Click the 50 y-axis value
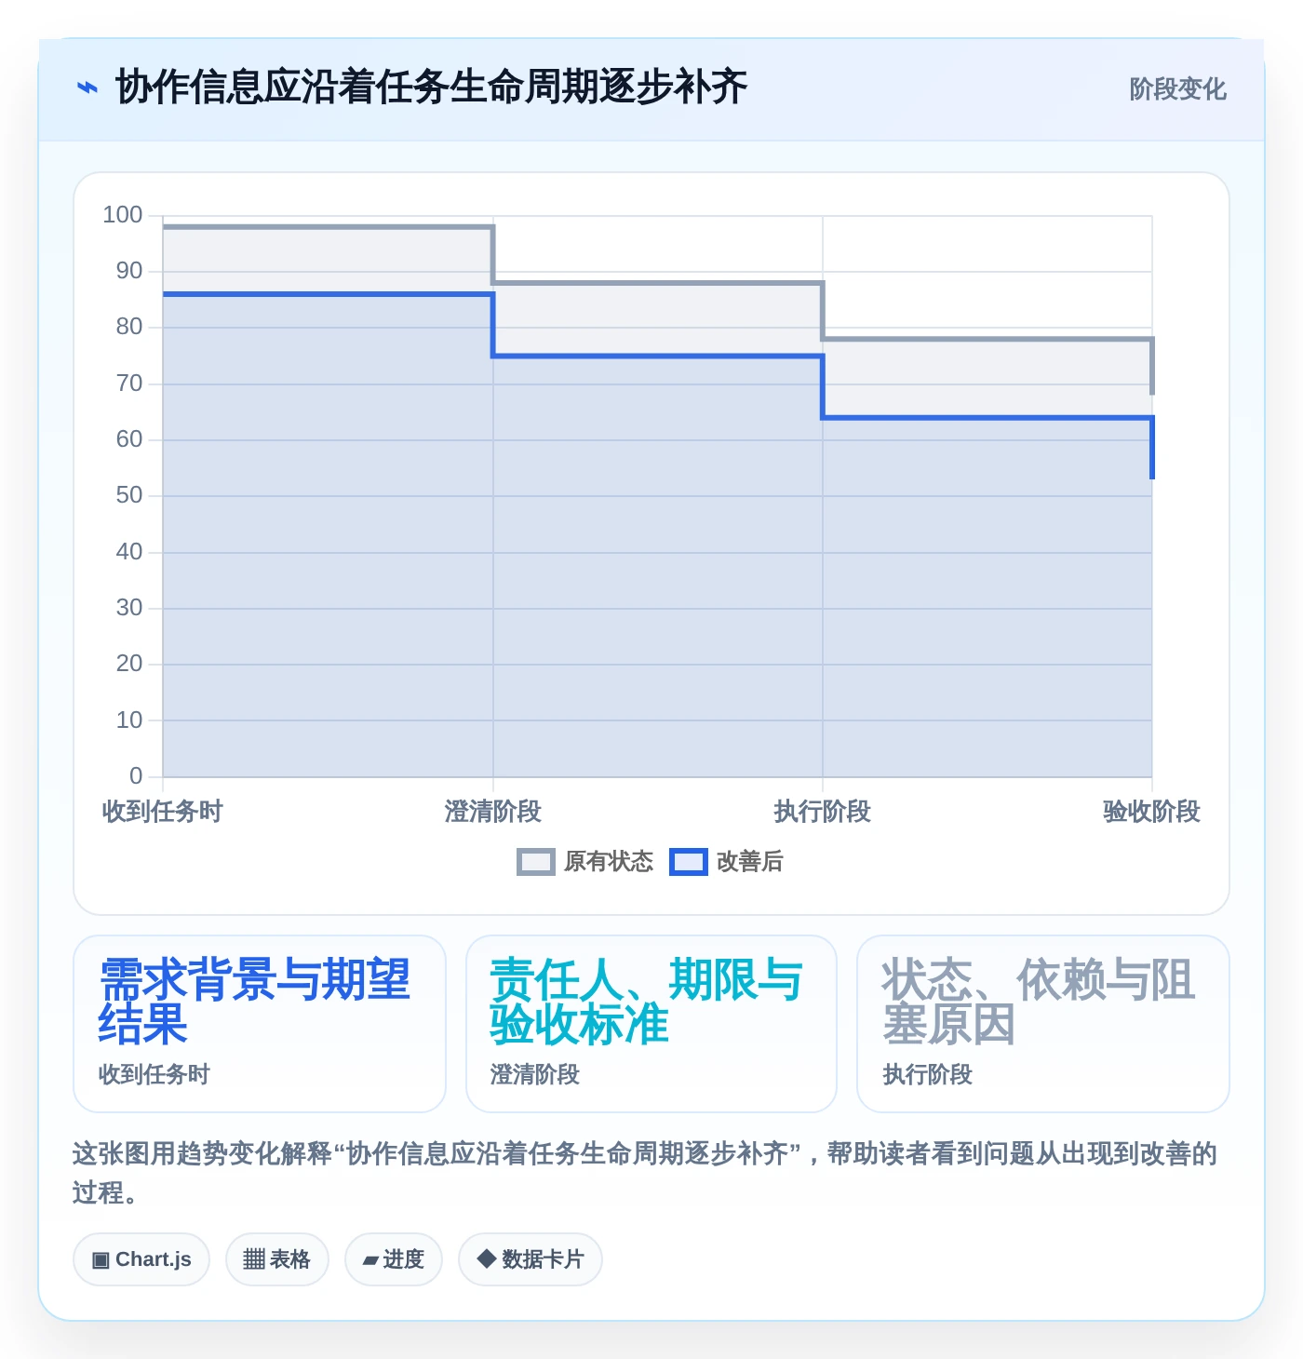Image resolution: width=1303 pixels, height=1359 pixels. point(129,495)
